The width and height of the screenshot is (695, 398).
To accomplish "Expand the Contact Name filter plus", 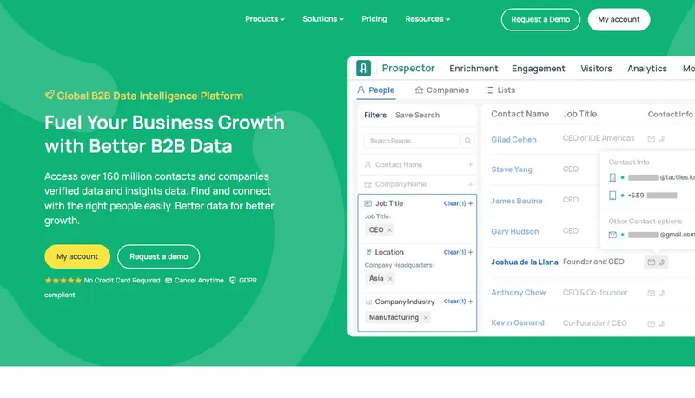I will click(x=470, y=164).
